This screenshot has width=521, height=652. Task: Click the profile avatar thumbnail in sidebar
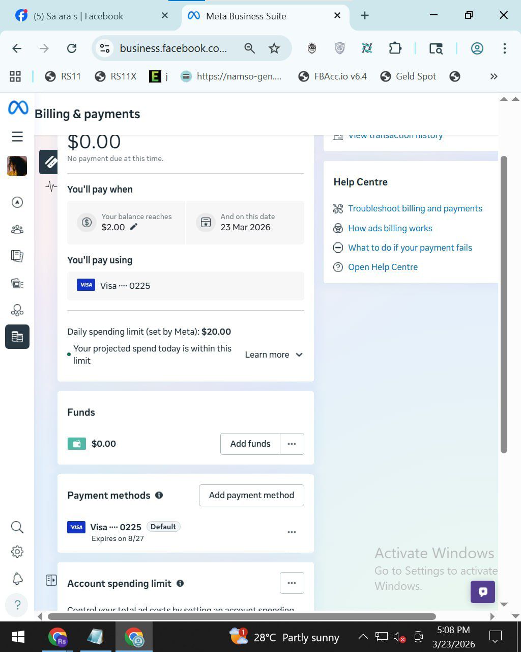[17, 166]
